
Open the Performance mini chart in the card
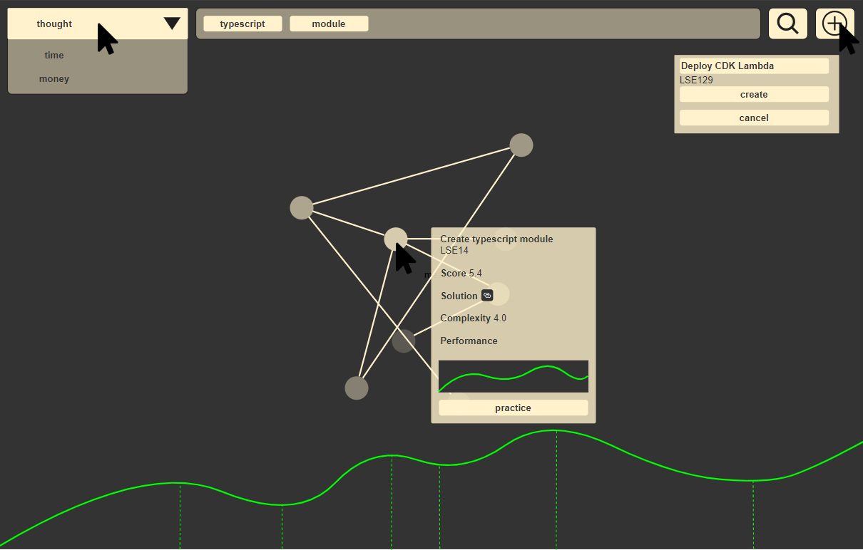513,376
